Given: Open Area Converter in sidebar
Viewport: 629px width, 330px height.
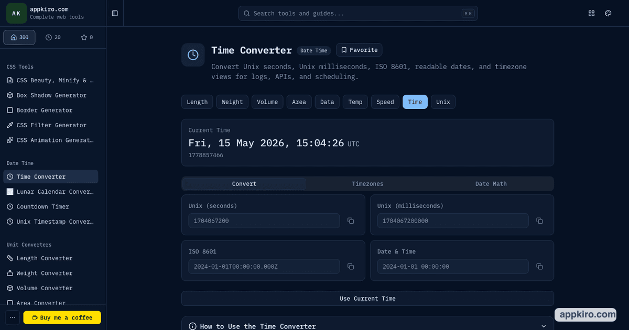Looking at the screenshot, I should [51, 303].
